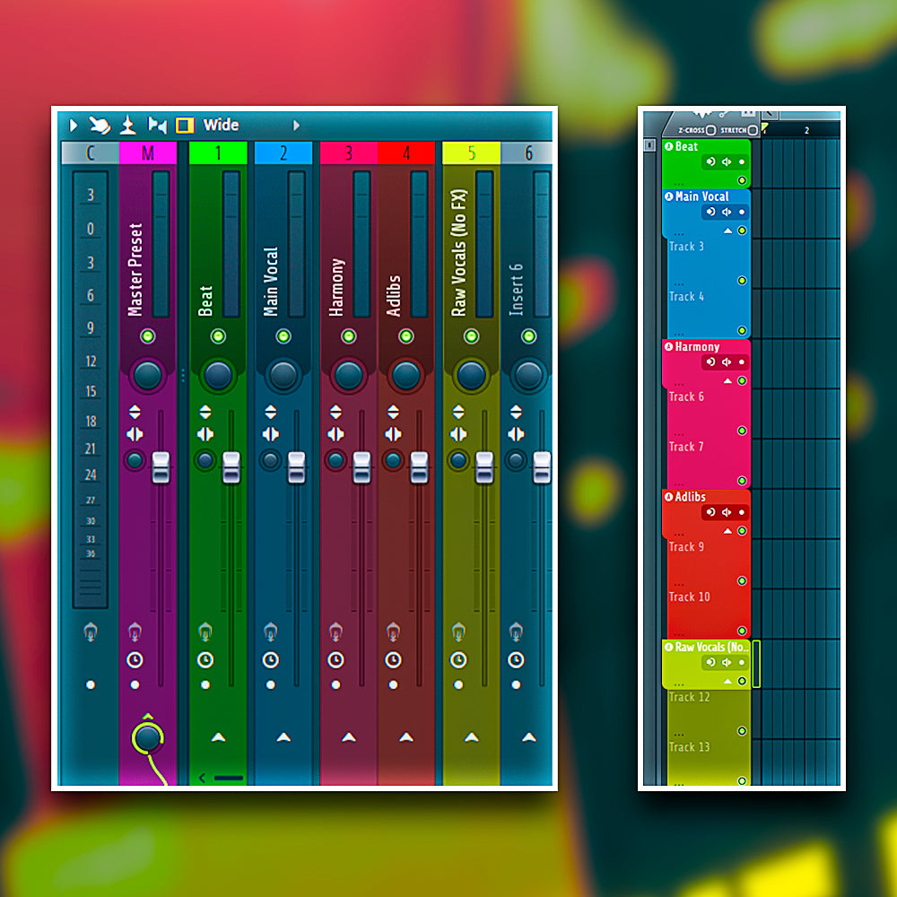Click the yellow view-mode square icon in mixer toolbar
The image size is (897, 897).
(185, 126)
